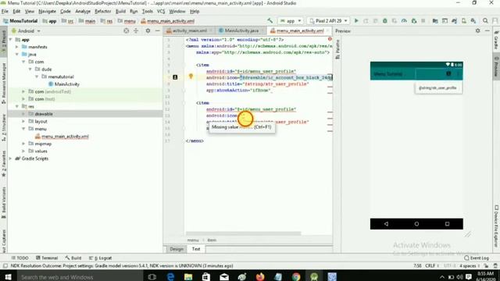
Task: Click the Profile app gauge icon
Action: tap(404, 21)
